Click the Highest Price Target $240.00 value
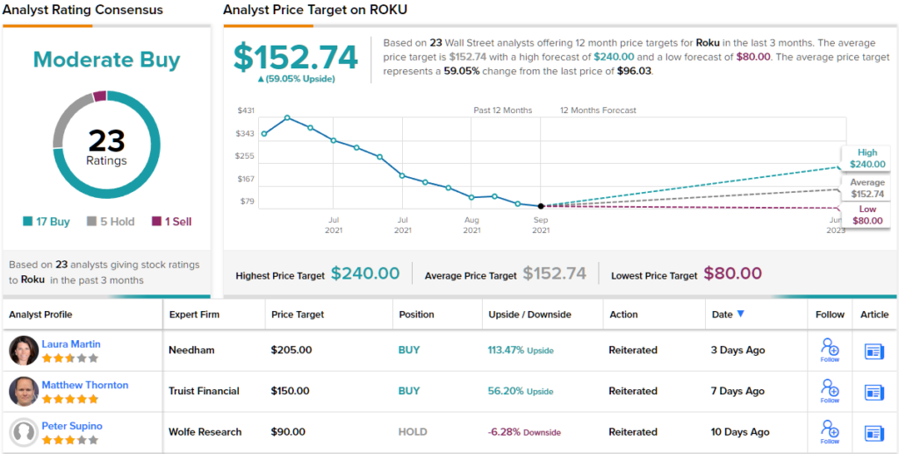This screenshot has width=899, height=454. click(365, 273)
